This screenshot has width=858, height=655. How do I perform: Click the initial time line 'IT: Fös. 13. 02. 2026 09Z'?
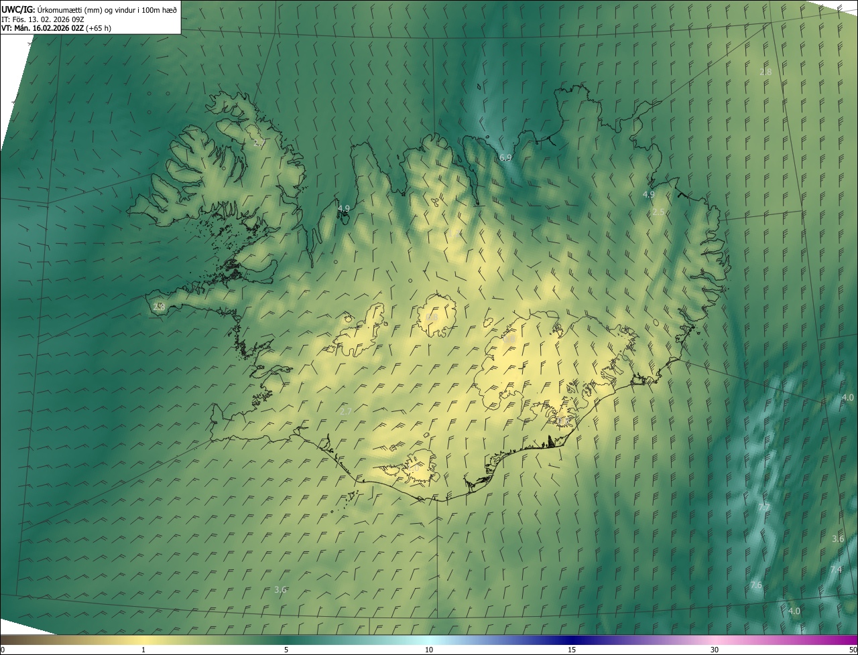click(x=43, y=19)
